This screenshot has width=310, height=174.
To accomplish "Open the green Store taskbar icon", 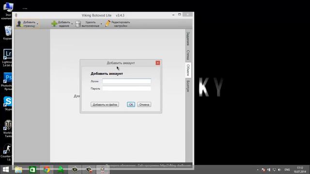I will tap(32, 170).
